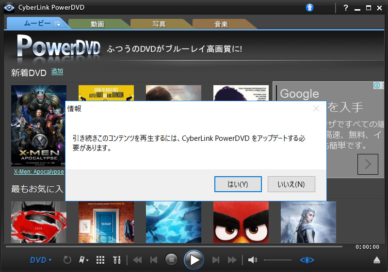Click the next chapter button

(215, 260)
